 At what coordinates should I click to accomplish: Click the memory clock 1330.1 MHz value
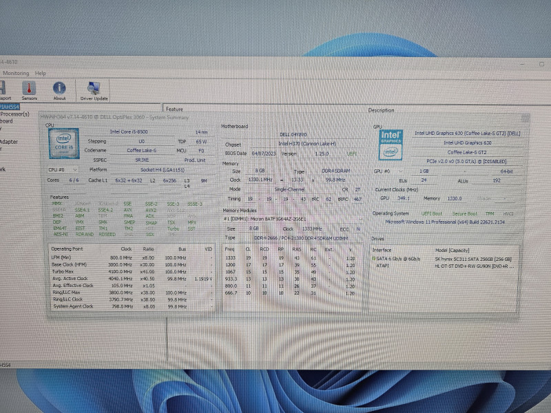coord(260,180)
